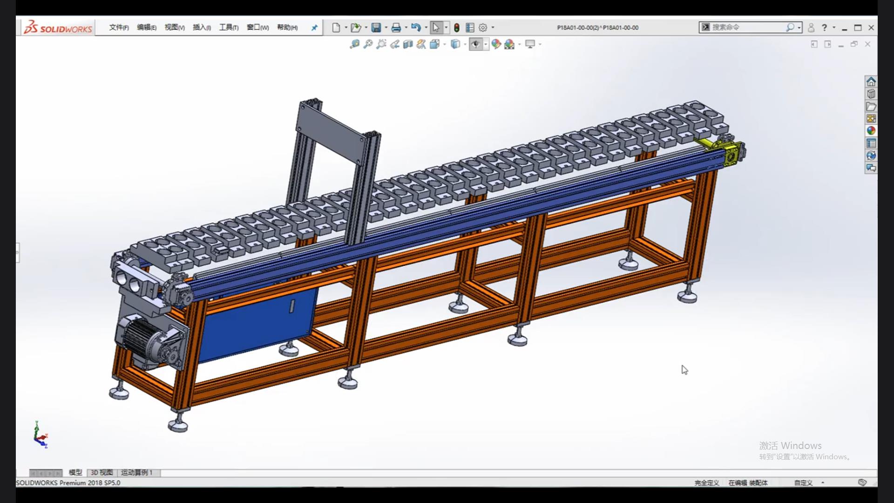Open the 编辑(E) menu

147,27
